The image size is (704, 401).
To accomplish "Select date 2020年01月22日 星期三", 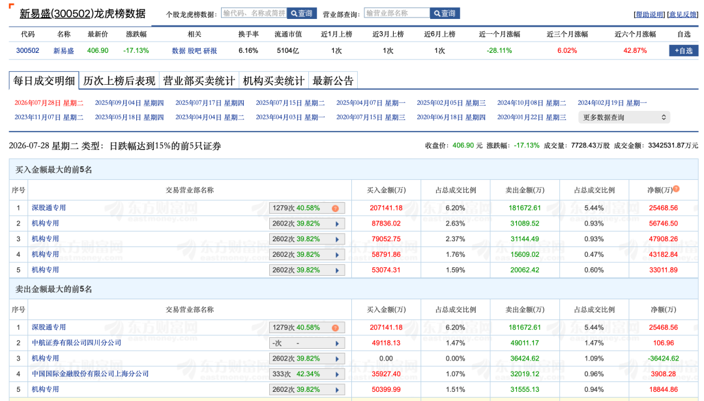I will (532, 117).
